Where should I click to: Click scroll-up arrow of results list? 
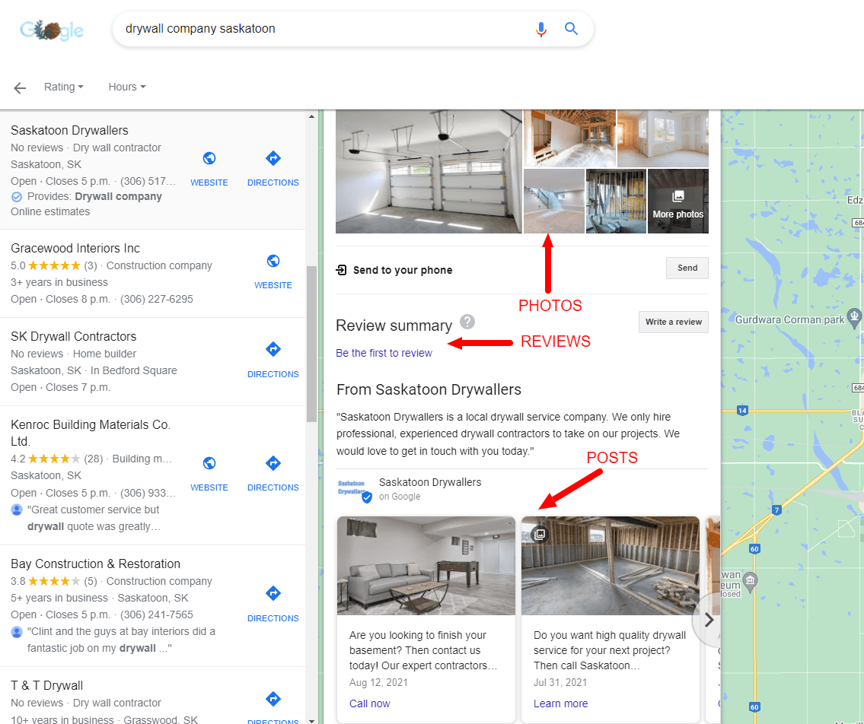tap(311, 116)
